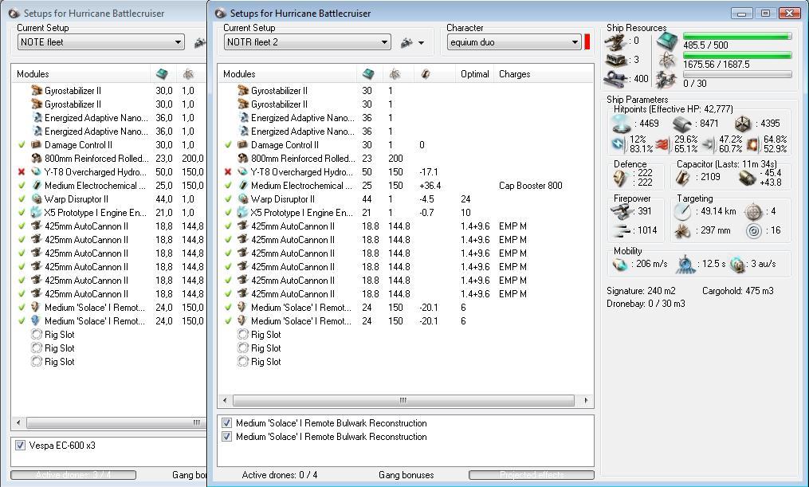Click Active drones 0 / 4 label

pyautogui.click(x=280, y=474)
